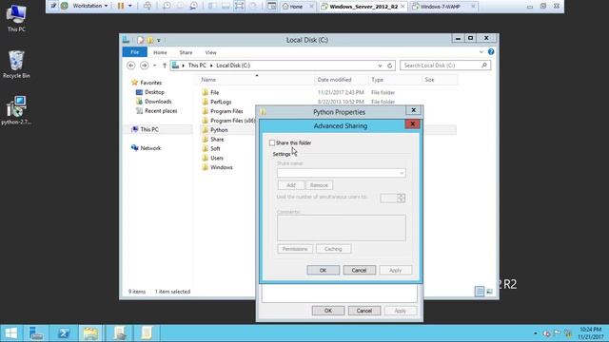This screenshot has height=342, width=609.
Task: Click the Up one level arrow
Action: [x=165, y=66]
